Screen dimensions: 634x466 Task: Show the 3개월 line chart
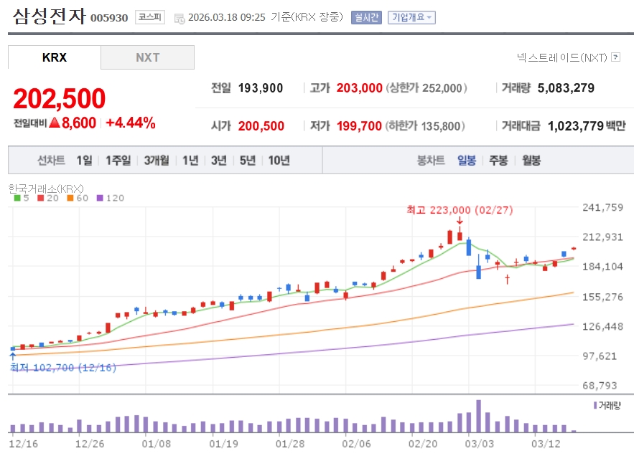156,161
